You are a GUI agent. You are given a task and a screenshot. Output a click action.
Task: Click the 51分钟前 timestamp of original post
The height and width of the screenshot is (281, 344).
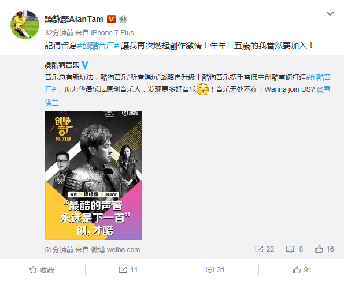pos(59,250)
